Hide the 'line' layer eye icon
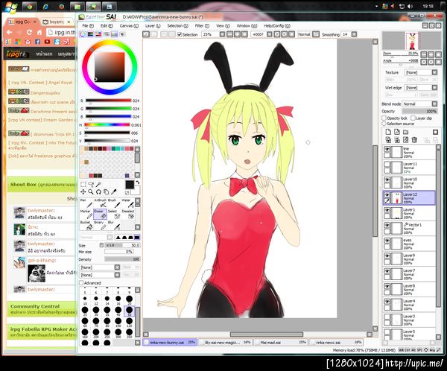This screenshot has width=447, height=371. coord(387,149)
